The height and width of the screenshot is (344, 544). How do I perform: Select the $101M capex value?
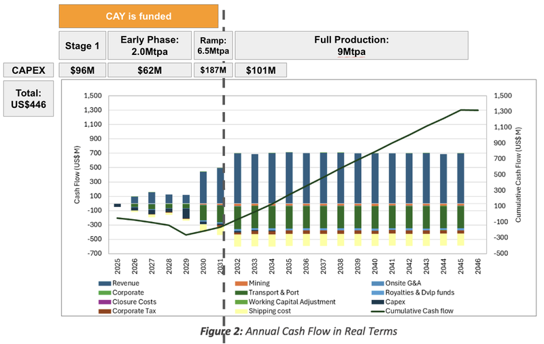click(x=260, y=70)
